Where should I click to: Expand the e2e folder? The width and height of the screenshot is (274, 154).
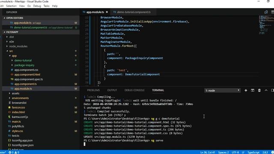click(x=12, y=41)
